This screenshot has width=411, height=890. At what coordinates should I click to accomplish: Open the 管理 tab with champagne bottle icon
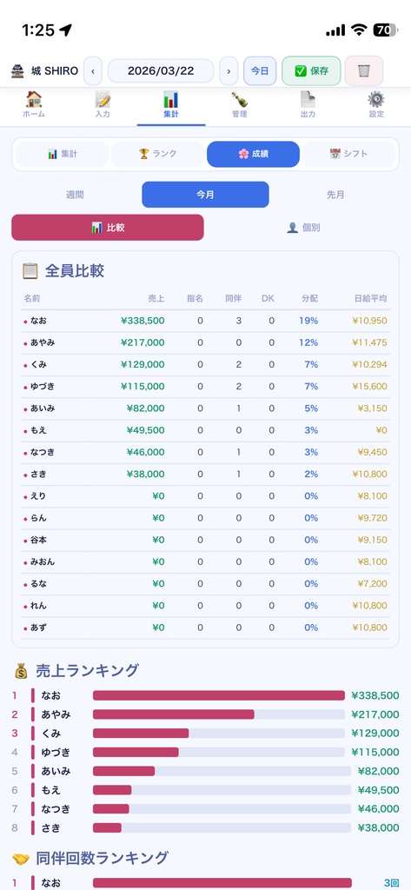click(x=240, y=105)
